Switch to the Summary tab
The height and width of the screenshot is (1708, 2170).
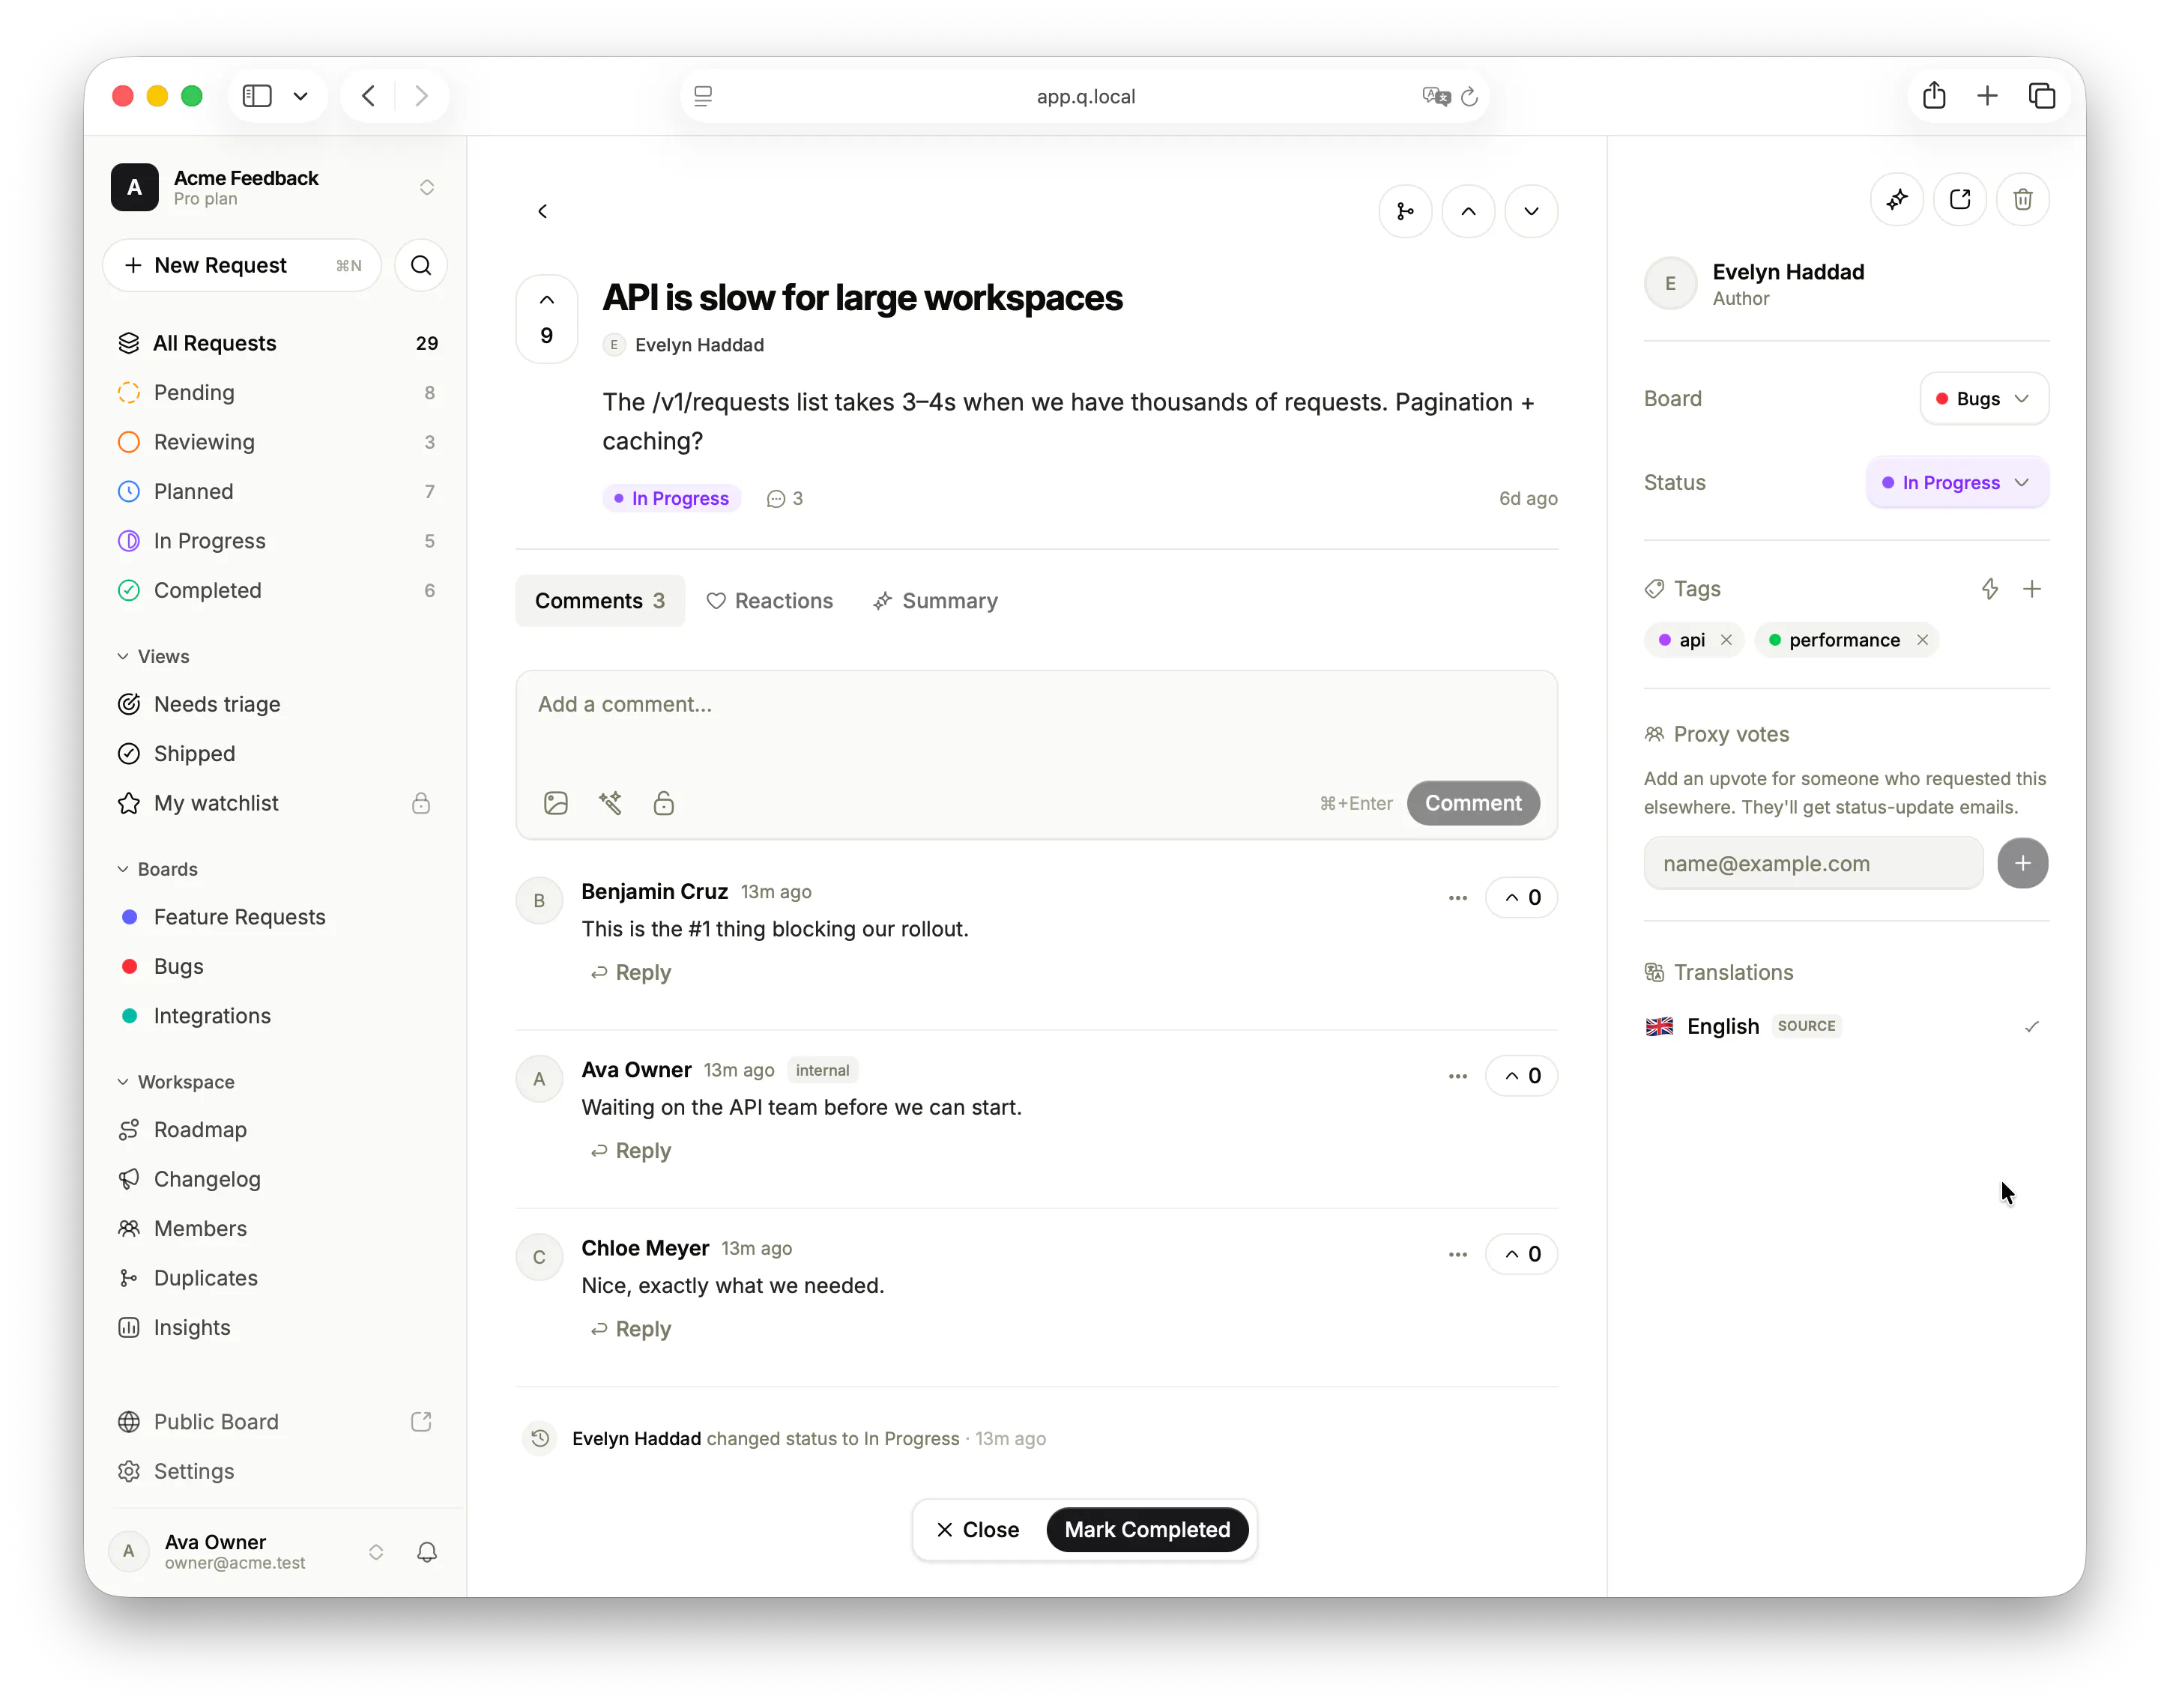pyautogui.click(x=935, y=601)
